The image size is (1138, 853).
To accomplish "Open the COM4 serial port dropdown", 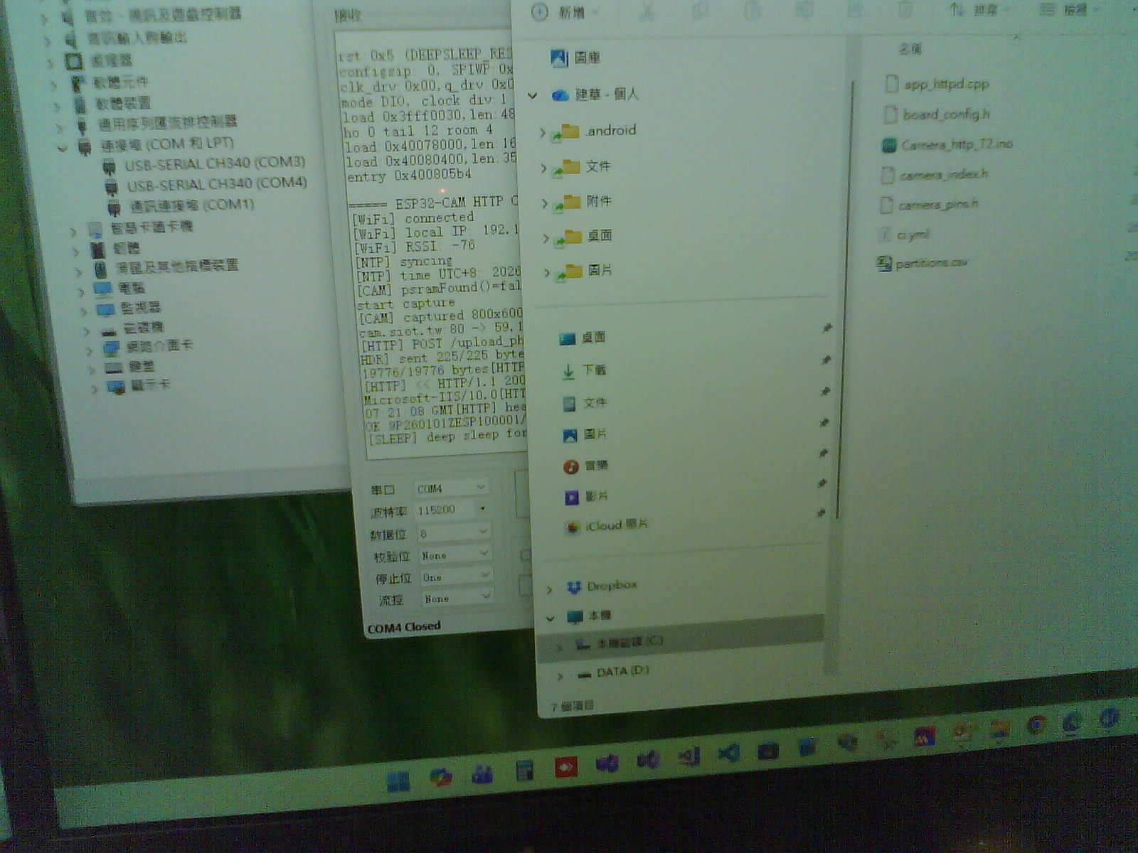I will (481, 488).
